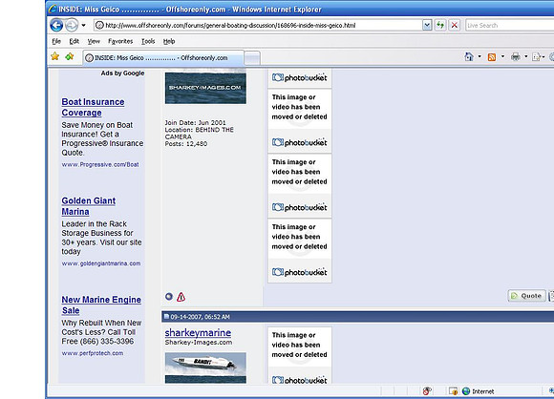Open the Boat Insurance Coverage ad link
554x399 pixels.
click(x=93, y=107)
